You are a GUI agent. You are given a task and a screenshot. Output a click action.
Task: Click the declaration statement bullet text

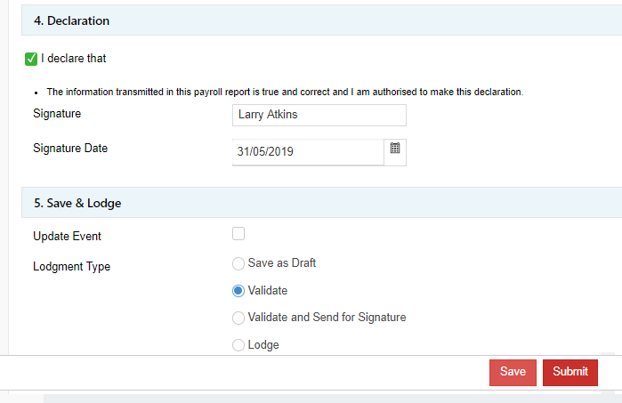pyautogui.click(x=285, y=92)
